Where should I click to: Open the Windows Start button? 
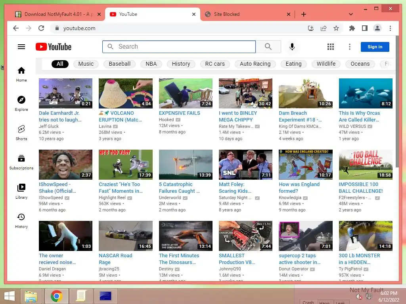tap(10, 296)
